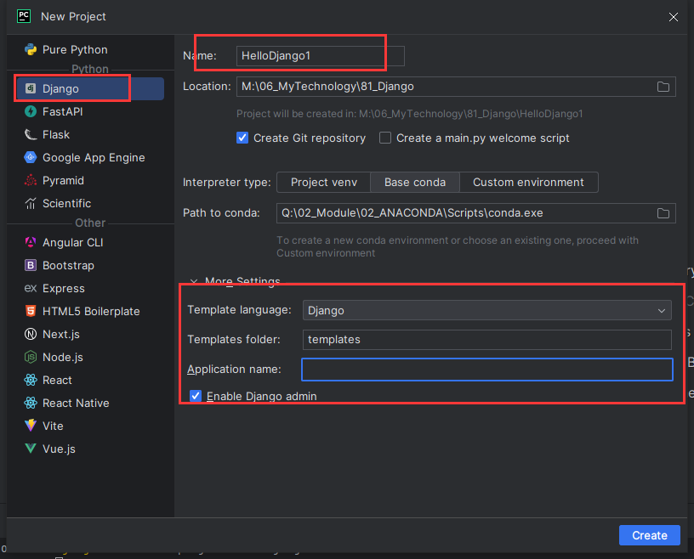Click the Pure Python snake icon
The height and width of the screenshot is (559, 694).
click(31, 49)
